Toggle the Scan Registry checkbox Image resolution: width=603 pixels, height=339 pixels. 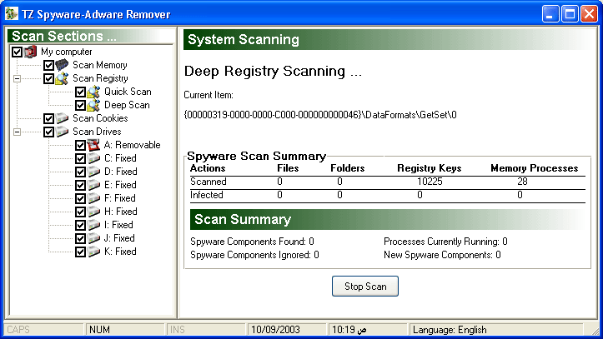point(48,78)
